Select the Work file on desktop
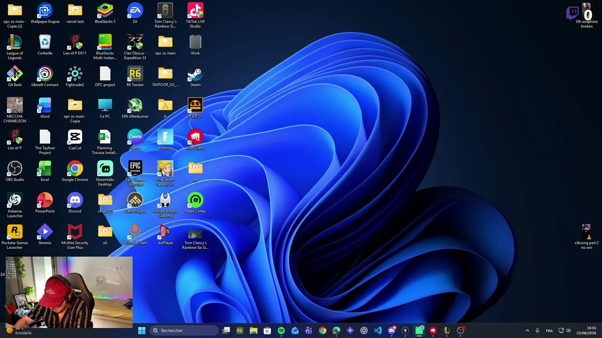Viewport: 602px width, 338px height. pos(195,45)
